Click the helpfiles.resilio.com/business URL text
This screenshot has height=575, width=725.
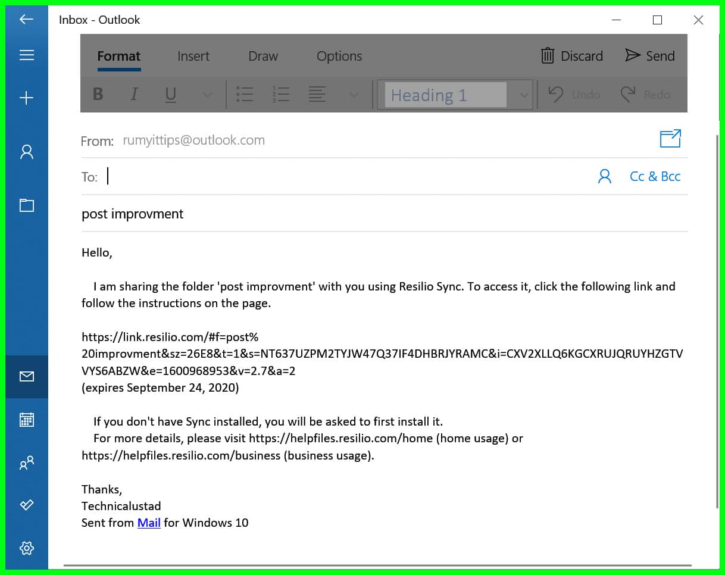(181, 455)
